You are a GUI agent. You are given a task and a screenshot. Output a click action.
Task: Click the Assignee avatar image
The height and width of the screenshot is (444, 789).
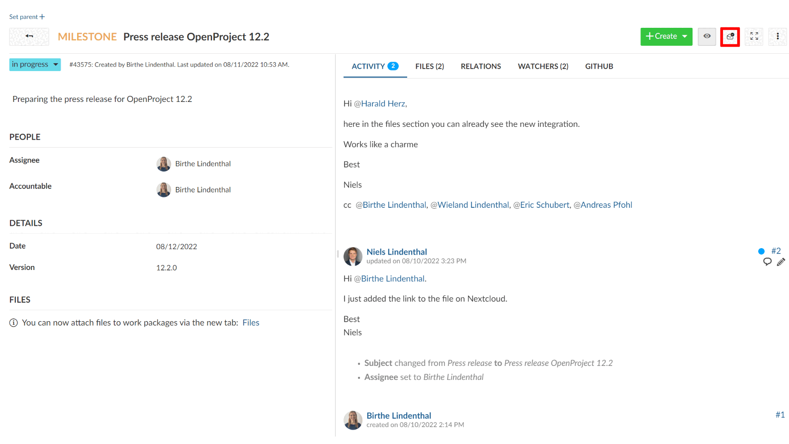tap(164, 164)
